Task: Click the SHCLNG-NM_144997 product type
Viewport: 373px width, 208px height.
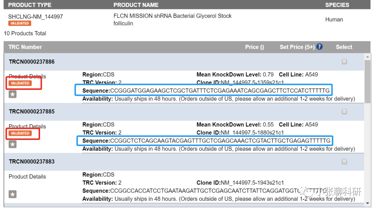Action: pyautogui.click(x=36, y=17)
